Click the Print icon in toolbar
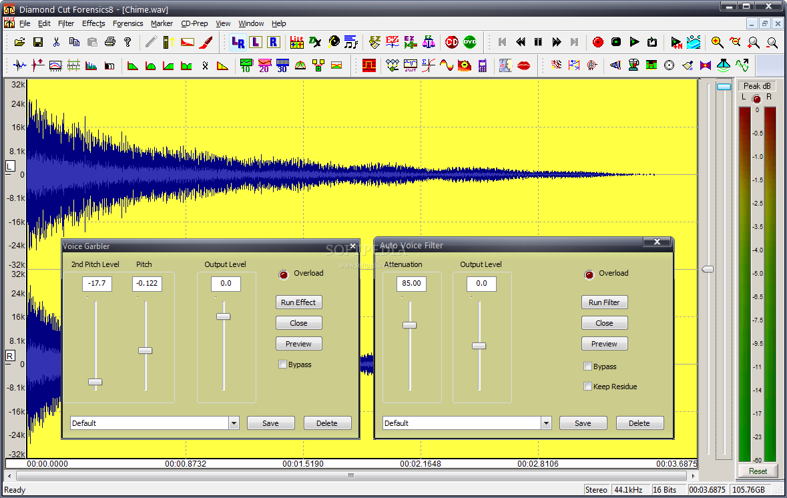The height and width of the screenshot is (498, 787). tap(110, 42)
